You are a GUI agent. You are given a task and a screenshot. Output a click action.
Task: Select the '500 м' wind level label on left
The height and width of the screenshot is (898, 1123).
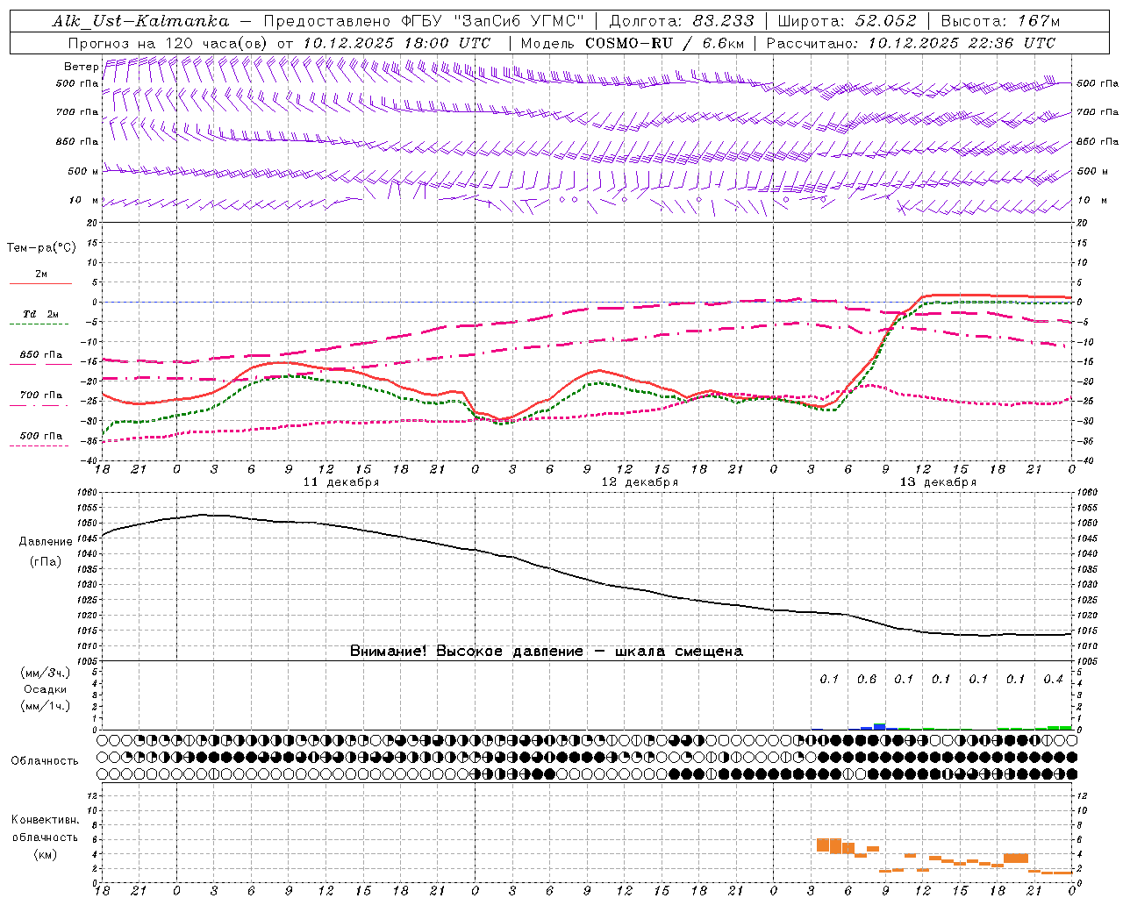[83, 171]
